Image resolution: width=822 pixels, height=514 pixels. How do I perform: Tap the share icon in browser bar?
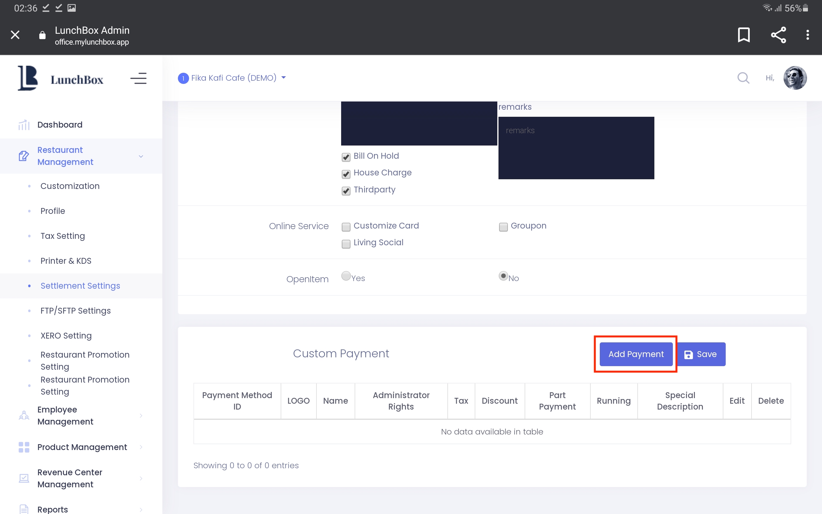(x=778, y=35)
